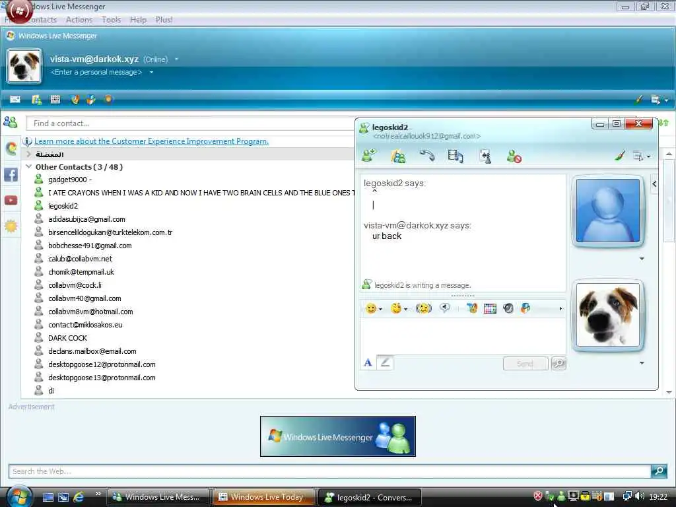Collapse the Other Contacts group
Viewport: 676px width, 507px height.
29,166
